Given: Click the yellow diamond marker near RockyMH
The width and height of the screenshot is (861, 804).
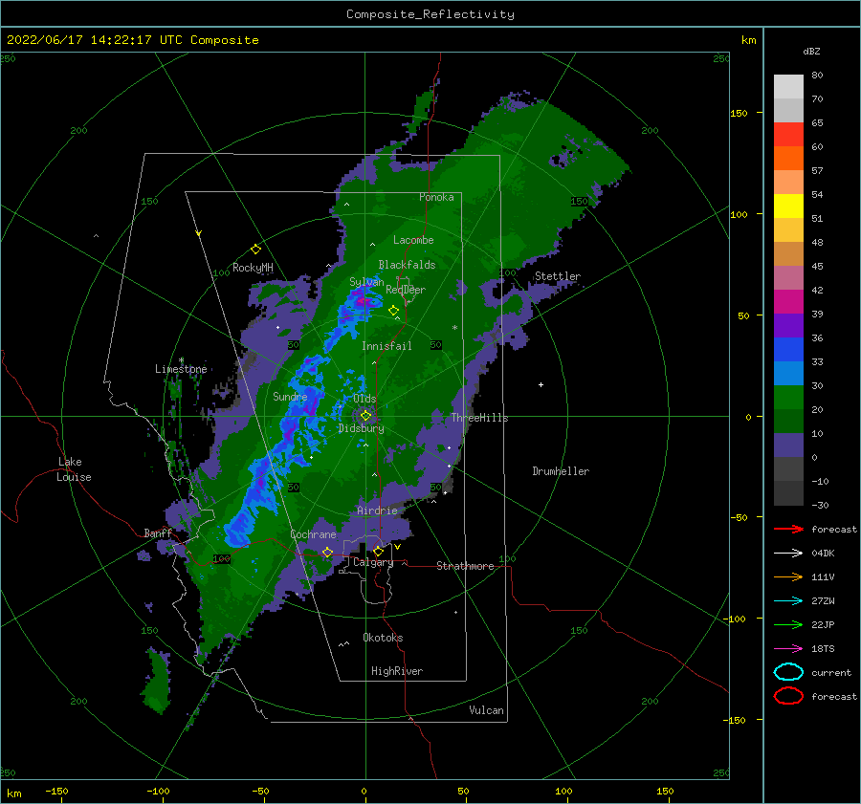Looking at the screenshot, I should [255, 250].
